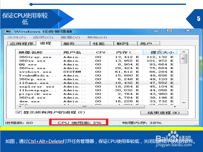The image size is (203, 152).
Task: Close the Windows 任务管理器 window
Action: pos(188,31)
